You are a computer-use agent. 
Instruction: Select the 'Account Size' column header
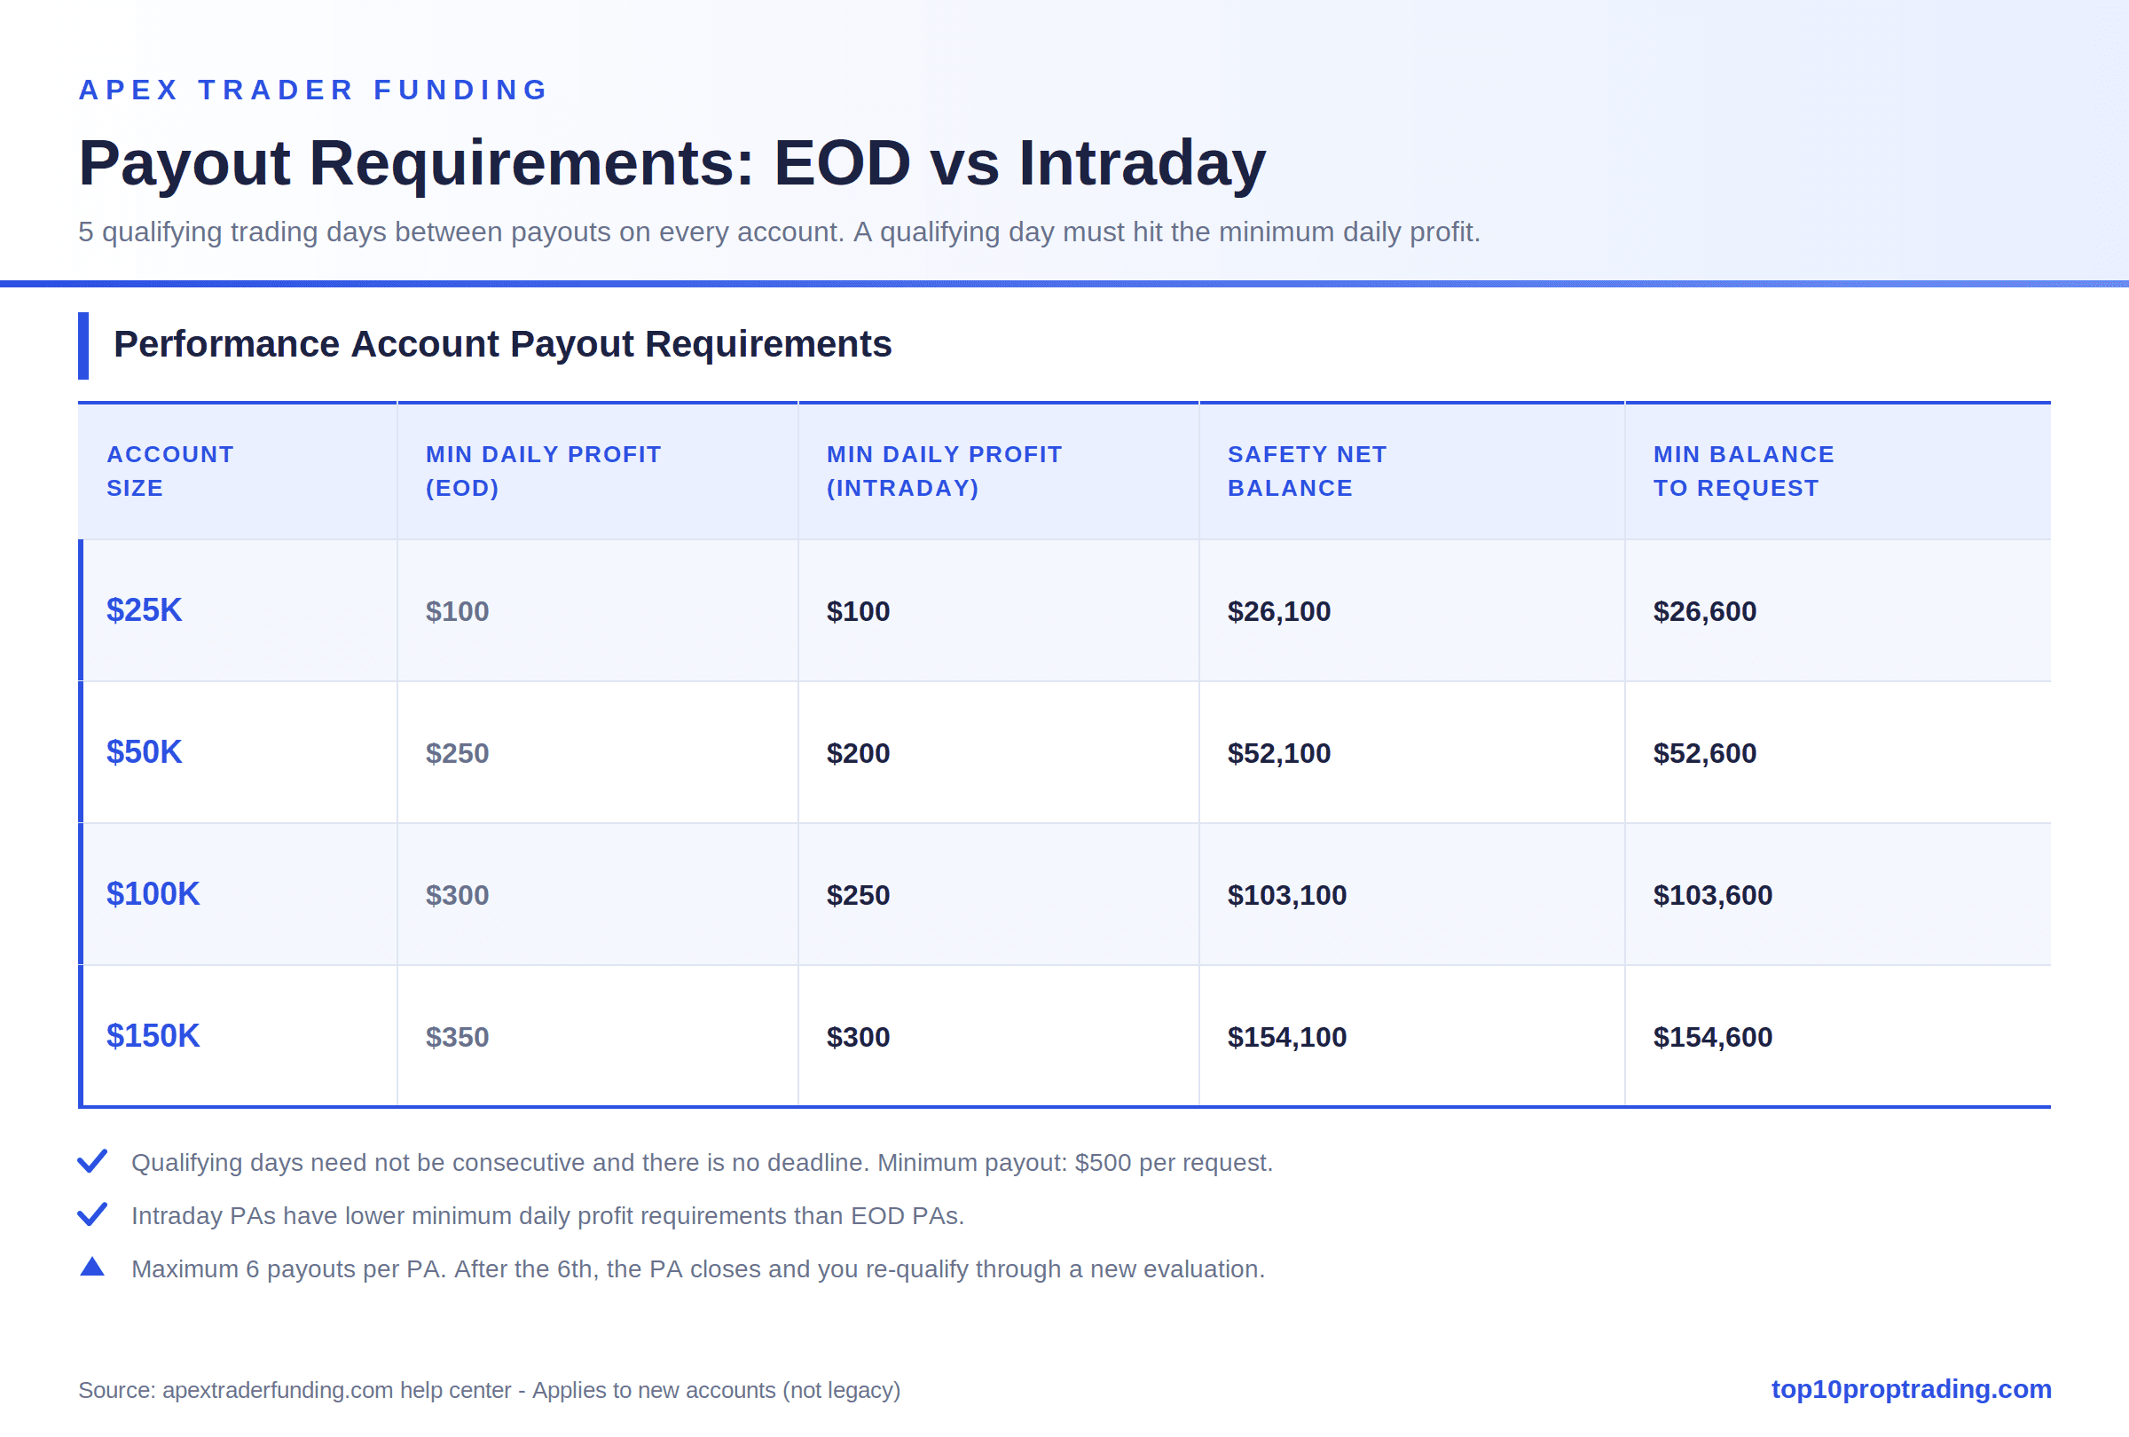(239, 471)
